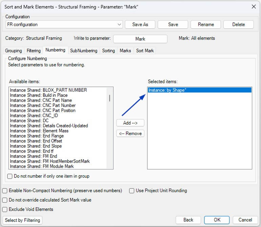Toggle Do not override calculated Sort Mark
The image size is (261, 227).
pos(5,200)
